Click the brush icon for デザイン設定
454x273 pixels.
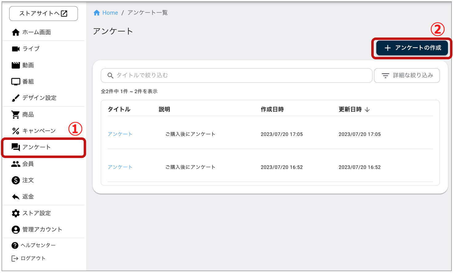pos(16,98)
